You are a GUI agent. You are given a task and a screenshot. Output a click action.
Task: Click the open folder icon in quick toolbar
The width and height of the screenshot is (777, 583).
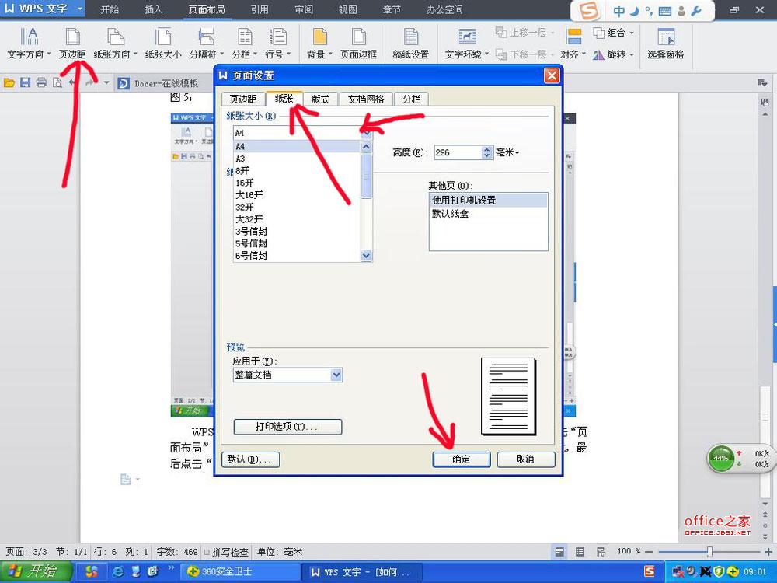point(9,83)
